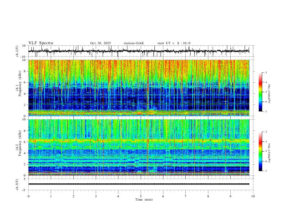Click time axis tick label "0"

pyautogui.click(x=28, y=196)
